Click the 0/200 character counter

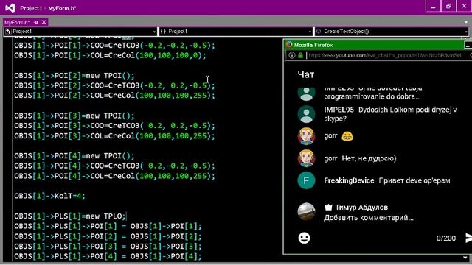(x=445, y=239)
